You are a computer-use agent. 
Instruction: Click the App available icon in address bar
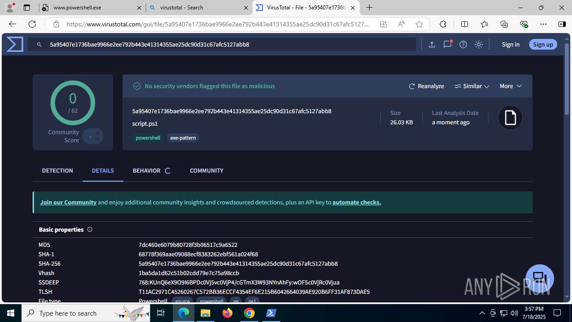click(383, 24)
